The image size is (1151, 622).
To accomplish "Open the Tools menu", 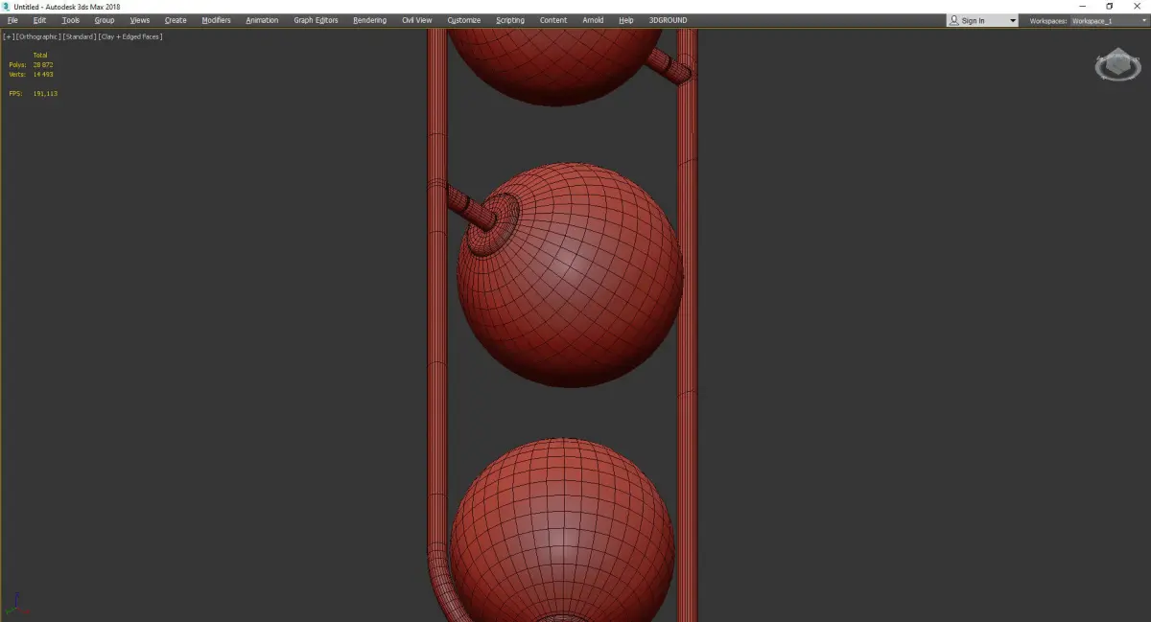I will coord(71,20).
